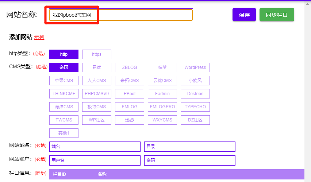Screen dimensions: 311x182
Task: Choose EMLOGPRO CMS type
Action: point(162,107)
